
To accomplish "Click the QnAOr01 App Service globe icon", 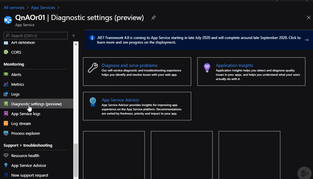I will click(8, 20).
